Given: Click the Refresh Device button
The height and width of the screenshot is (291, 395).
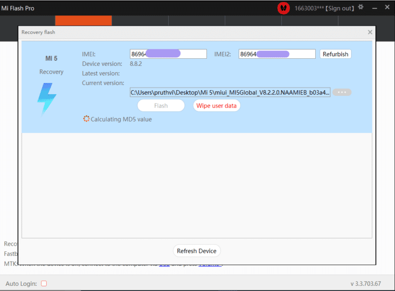Looking at the screenshot, I should [197, 251].
